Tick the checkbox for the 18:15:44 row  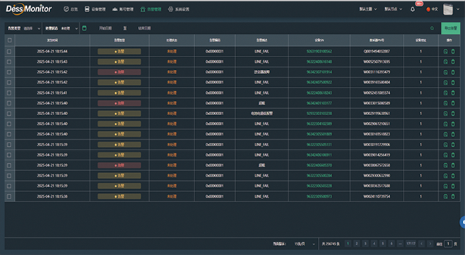pyautogui.click(x=9, y=52)
